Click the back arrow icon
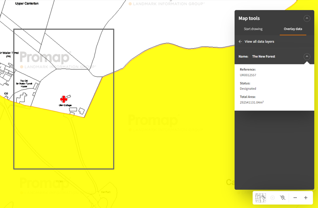Image resolution: width=318 pixels, height=208 pixels. [240, 41]
